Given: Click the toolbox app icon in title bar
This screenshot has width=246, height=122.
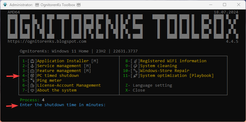Looking at the screenshot, I should coord(5,5).
